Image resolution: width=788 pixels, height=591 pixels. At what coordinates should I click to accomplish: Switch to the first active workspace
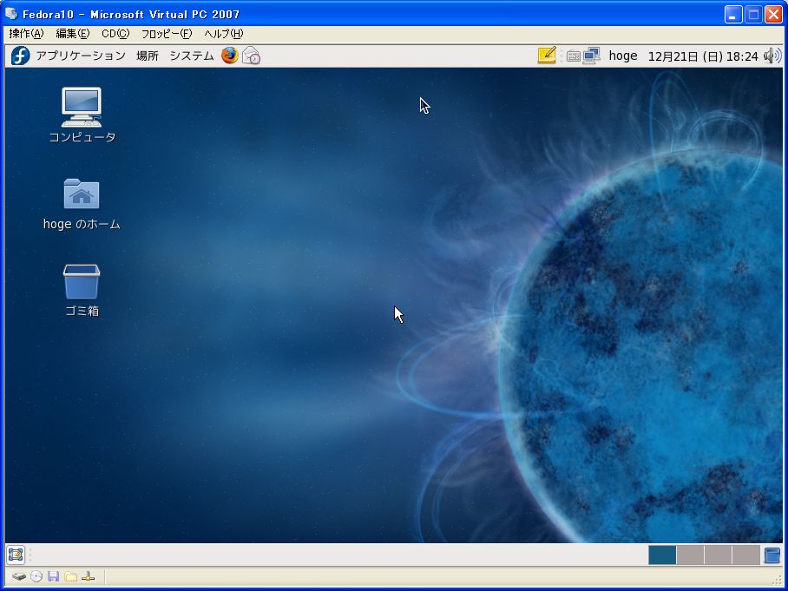coord(662,555)
